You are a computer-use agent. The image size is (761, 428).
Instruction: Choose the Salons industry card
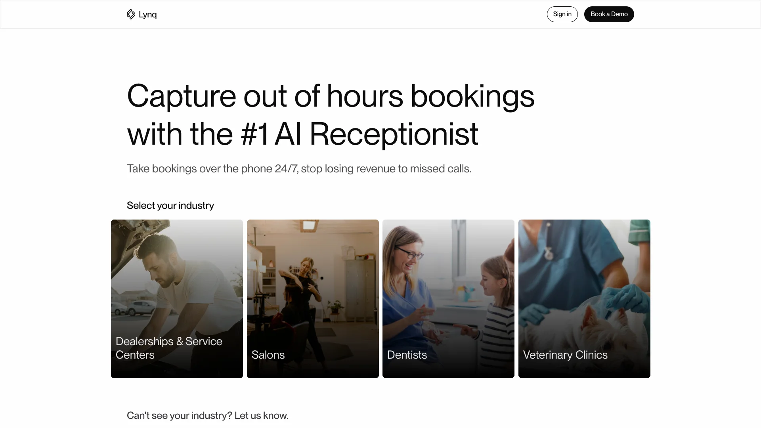click(x=313, y=299)
